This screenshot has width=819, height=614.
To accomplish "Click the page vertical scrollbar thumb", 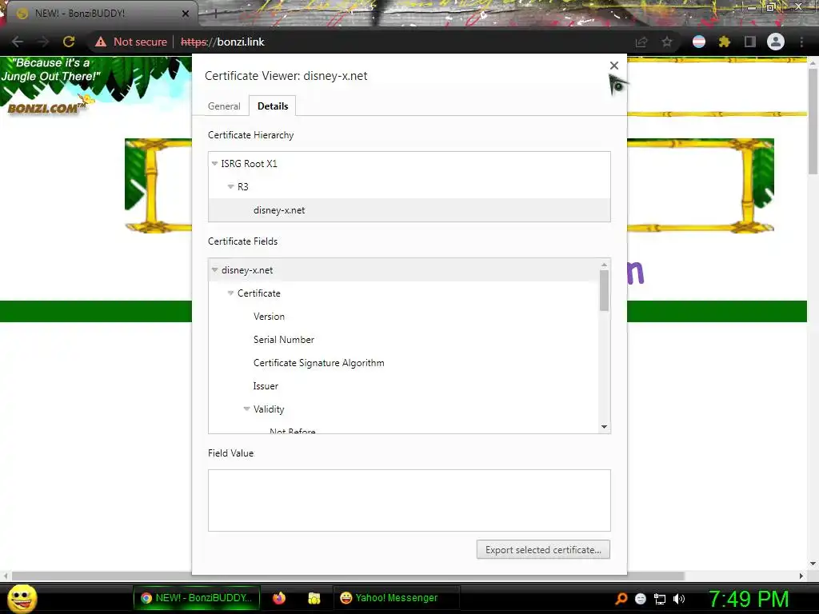I will coord(813,122).
